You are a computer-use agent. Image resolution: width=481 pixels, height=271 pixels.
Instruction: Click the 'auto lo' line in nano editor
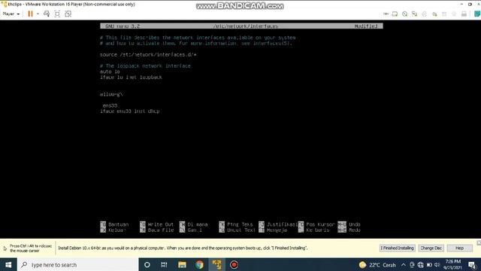point(110,72)
